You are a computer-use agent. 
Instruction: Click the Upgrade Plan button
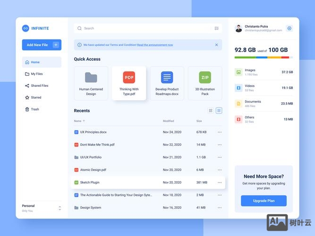pyautogui.click(x=264, y=201)
